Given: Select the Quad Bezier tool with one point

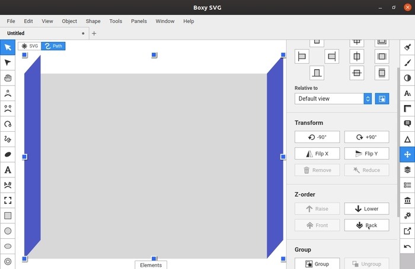Looking at the screenshot, I should (8, 93).
